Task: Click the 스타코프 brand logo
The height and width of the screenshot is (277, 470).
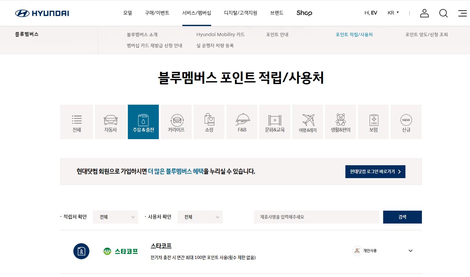Action: tap(120, 251)
